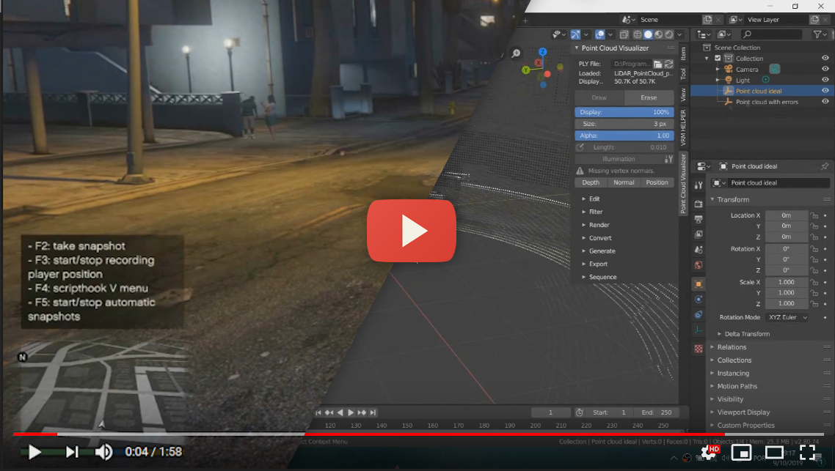
Task: Open the VRM HELPER sidebar tab
Action: click(683, 127)
